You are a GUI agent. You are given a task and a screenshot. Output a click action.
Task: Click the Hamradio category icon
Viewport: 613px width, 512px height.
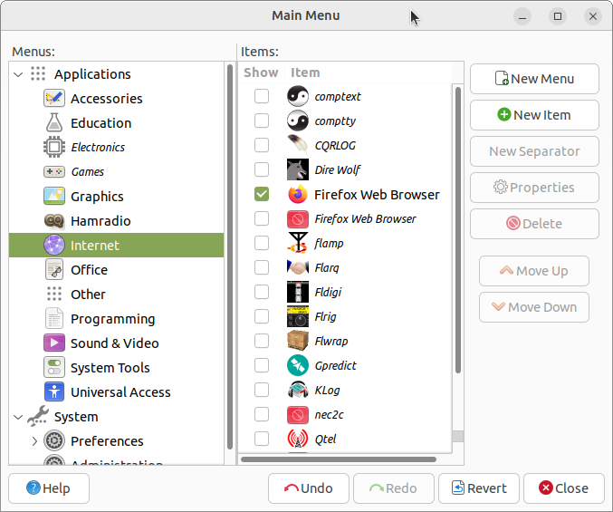(54, 221)
